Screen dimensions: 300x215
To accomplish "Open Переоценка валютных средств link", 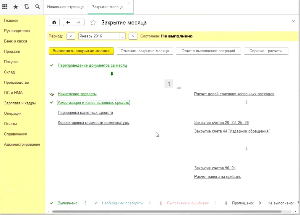I will [85, 112].
